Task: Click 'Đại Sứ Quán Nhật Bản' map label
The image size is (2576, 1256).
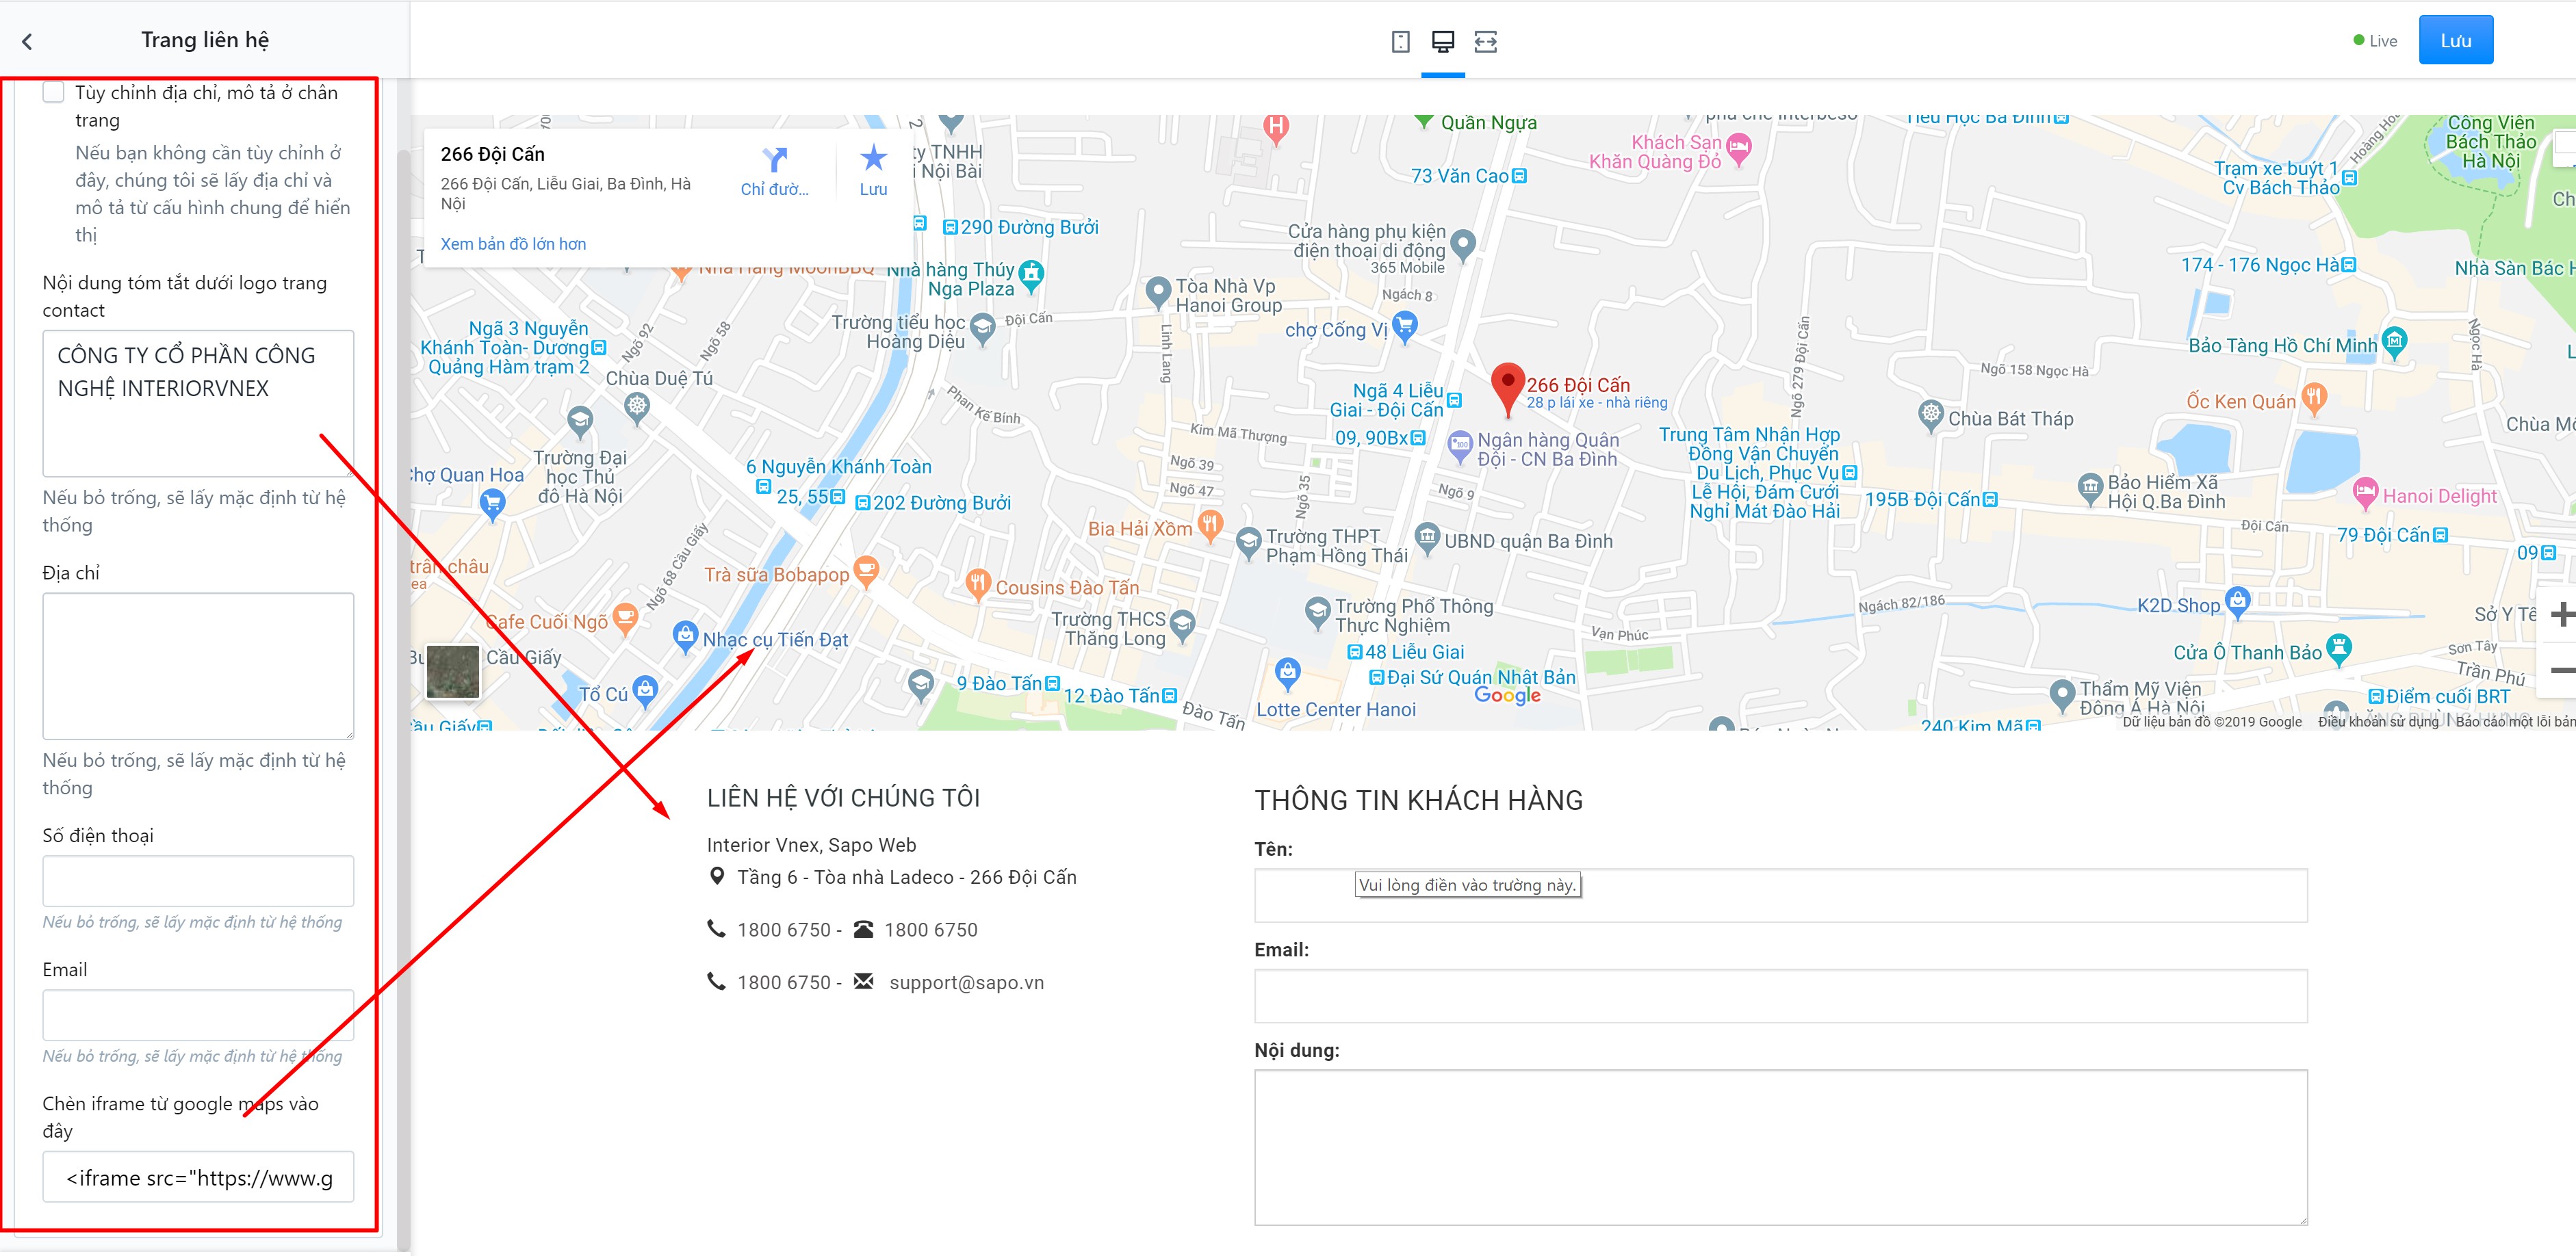Action: click(x=1480, y=677)
